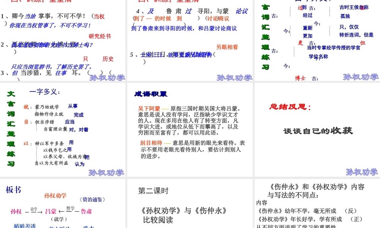Image resolution: width=380 pixels, height=228 pixels.
Task: Select the red 但 character annotation
Action: (363, 43)
